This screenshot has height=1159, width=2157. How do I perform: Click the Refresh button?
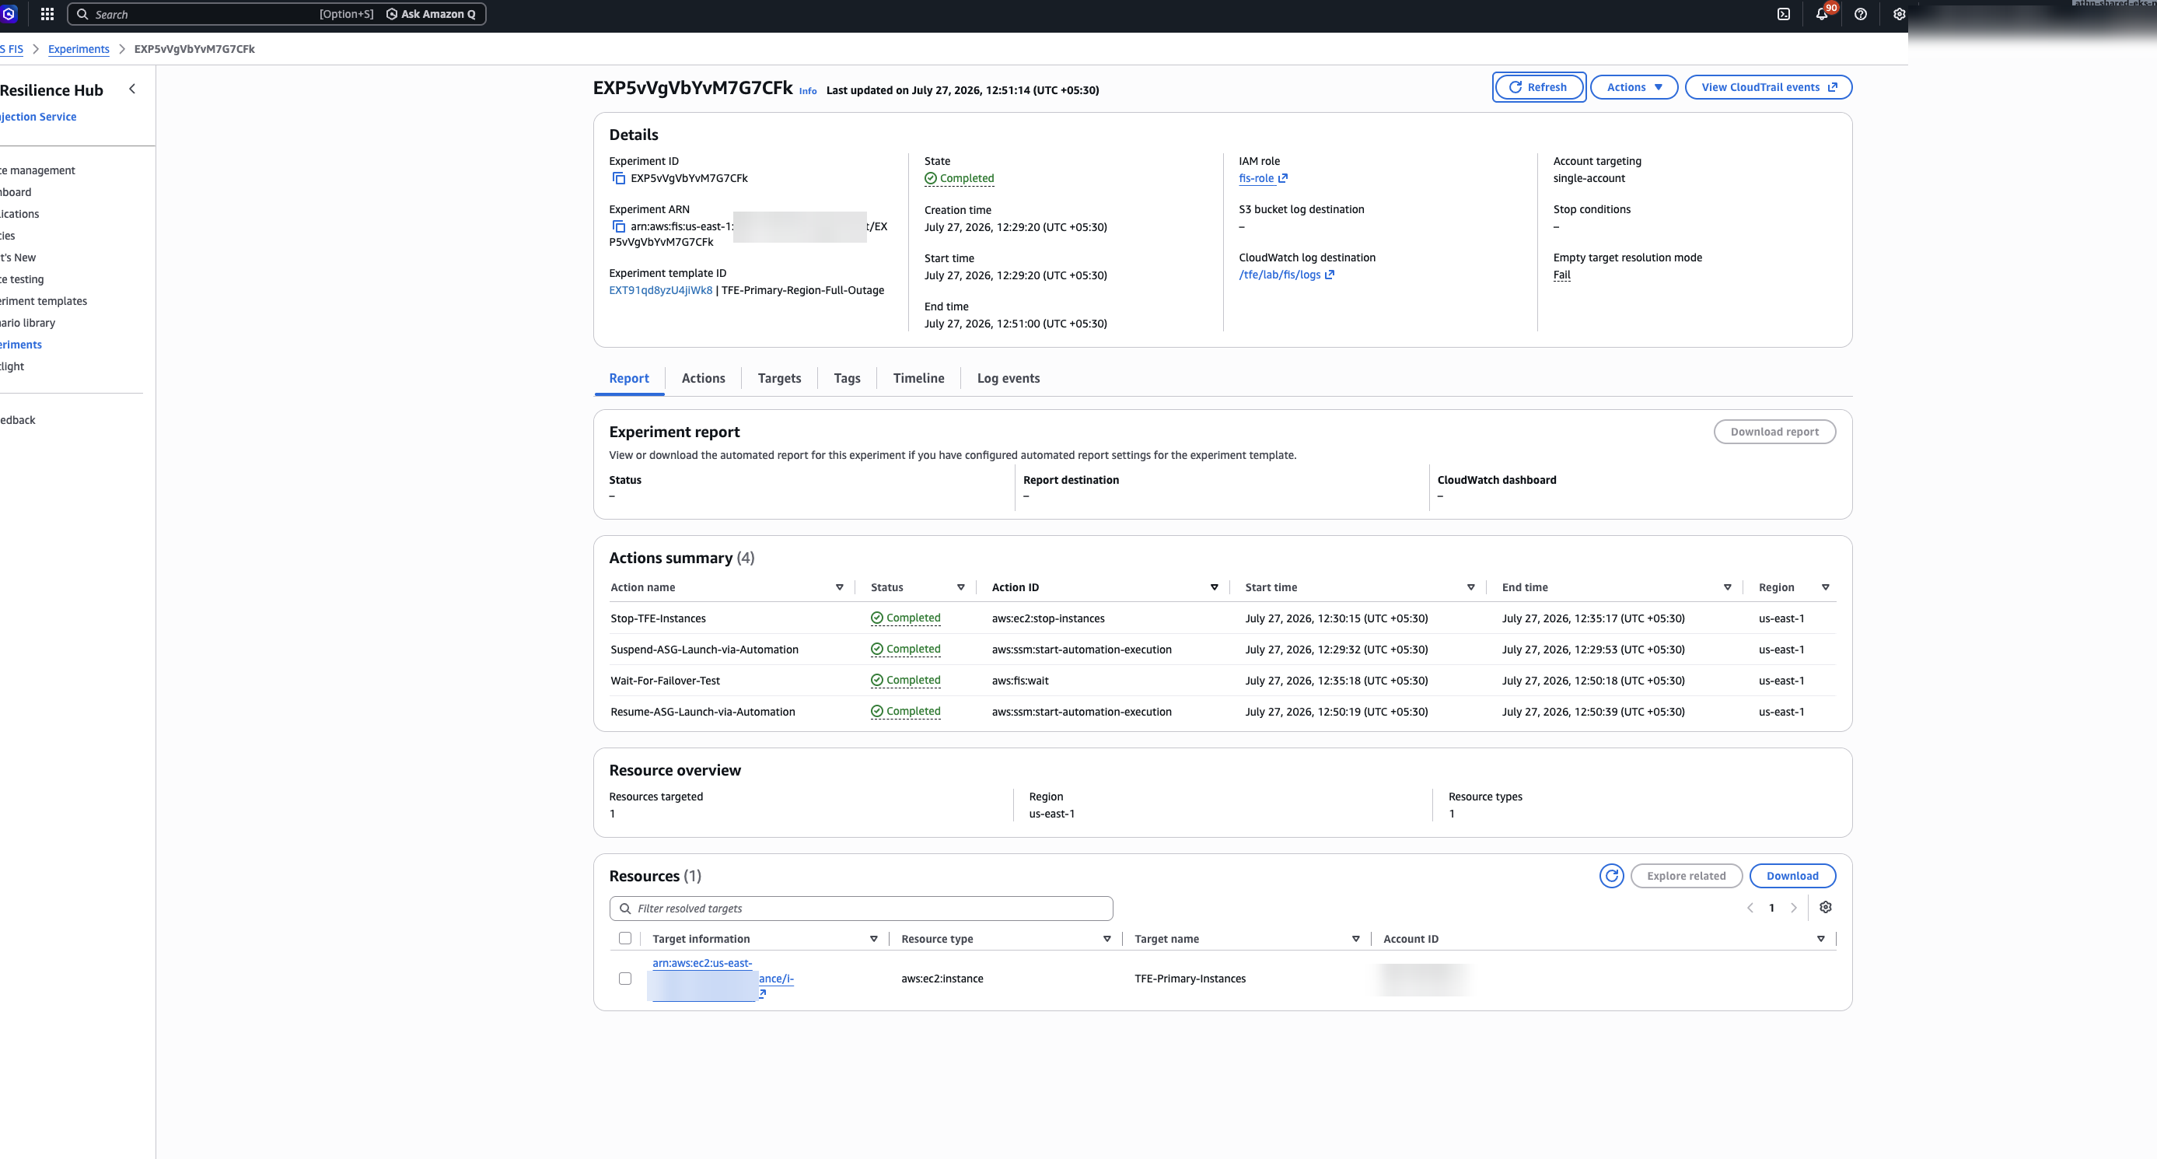[x=1538, y=87]
